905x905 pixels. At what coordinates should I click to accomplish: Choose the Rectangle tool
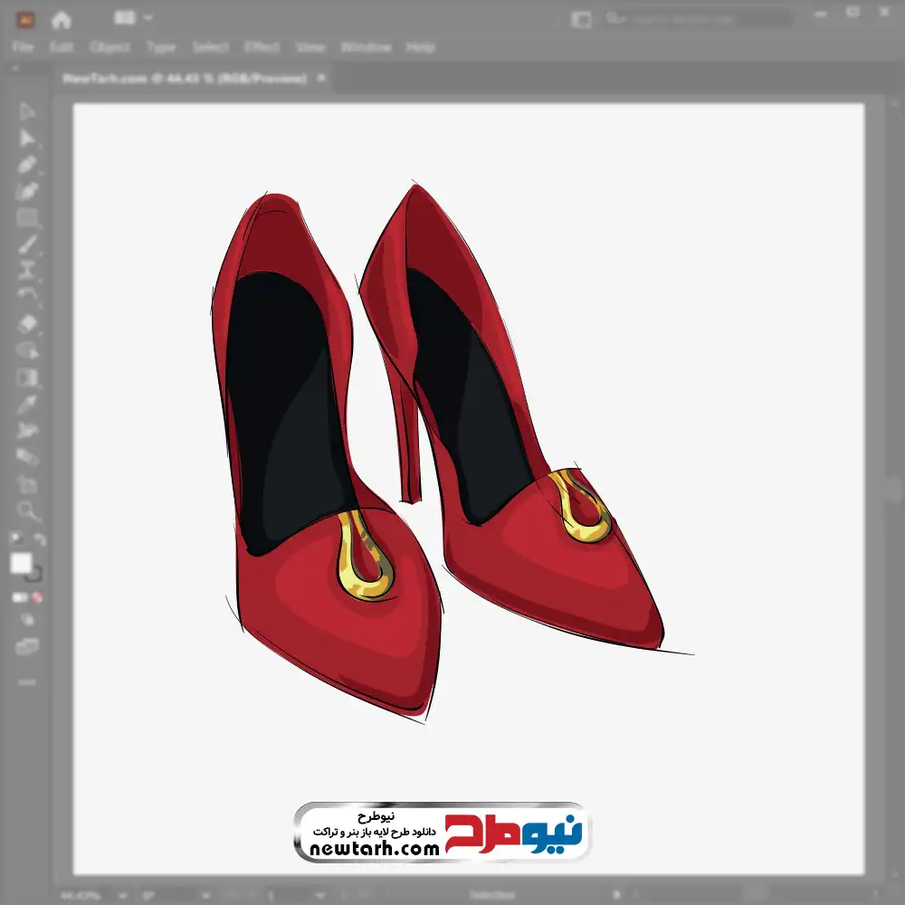(27, 218)
